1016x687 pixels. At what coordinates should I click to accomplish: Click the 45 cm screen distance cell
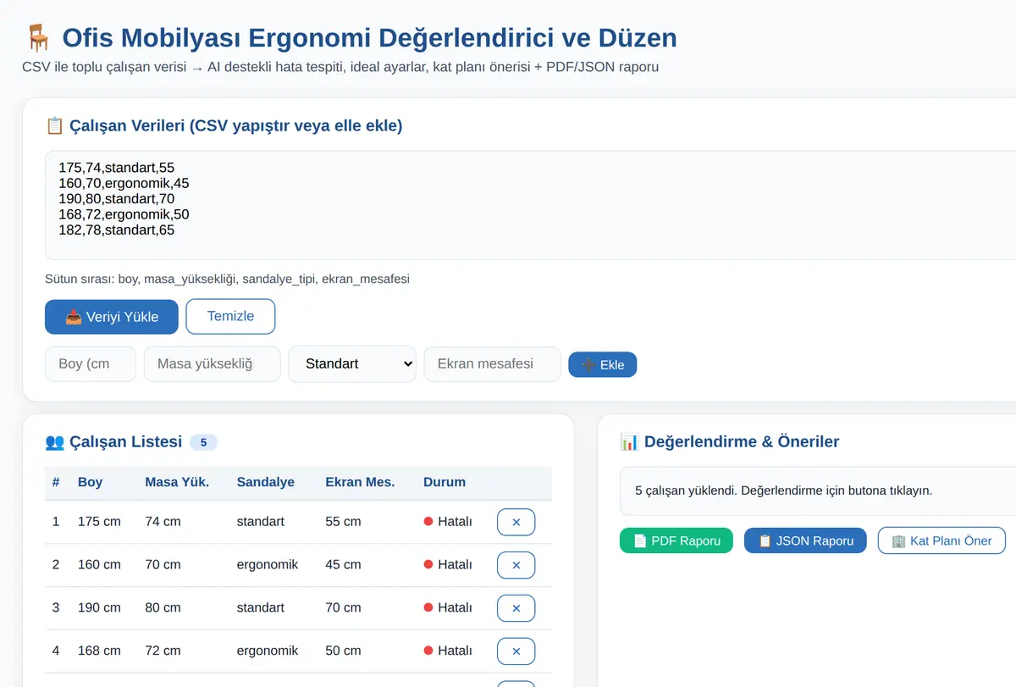click(343, 564)
